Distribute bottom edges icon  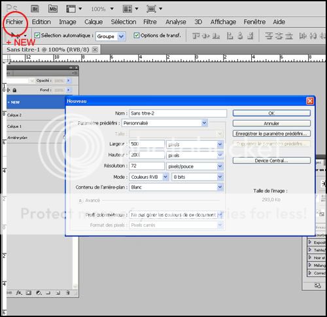[x=289, y=36]
